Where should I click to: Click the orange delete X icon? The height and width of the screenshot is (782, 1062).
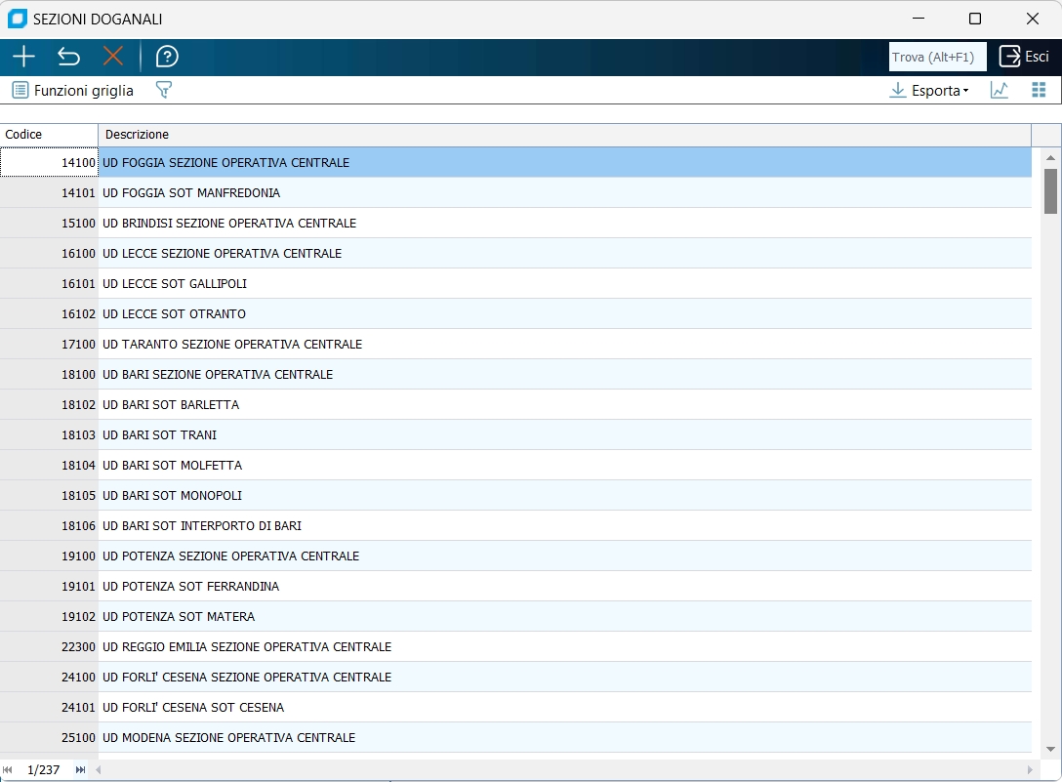[x=113, y=57]
